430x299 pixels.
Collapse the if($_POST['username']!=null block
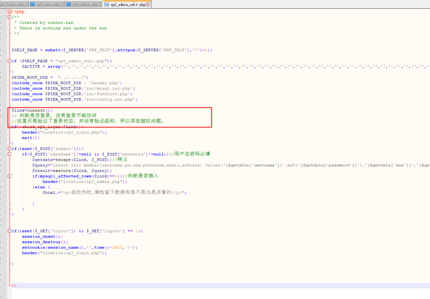click(9, 154)
